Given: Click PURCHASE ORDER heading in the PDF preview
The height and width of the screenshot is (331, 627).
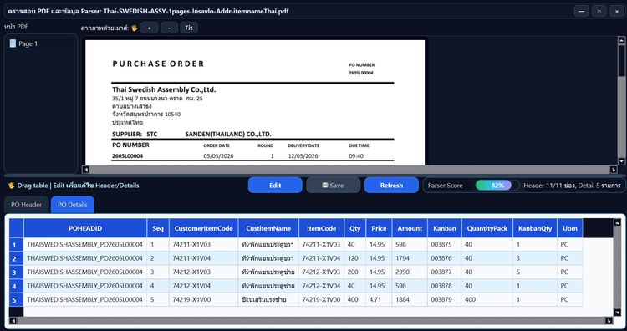Looking at the screenshot, I should tap(158, 64).
